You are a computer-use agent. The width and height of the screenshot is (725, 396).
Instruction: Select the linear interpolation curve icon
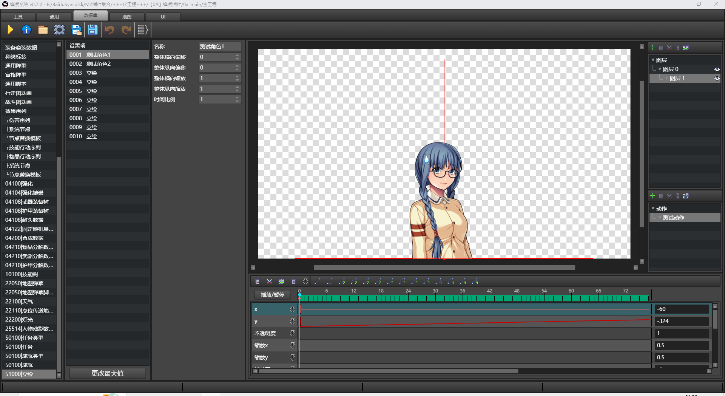click(318, 282)
